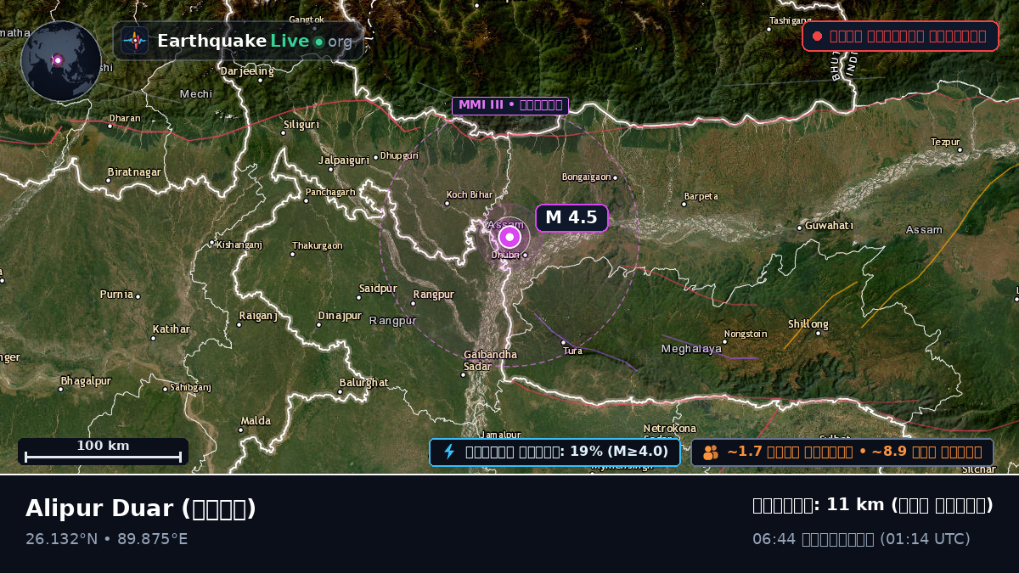
Task: Click the 11 km depth readout
Action: click(x=873, y=505)
